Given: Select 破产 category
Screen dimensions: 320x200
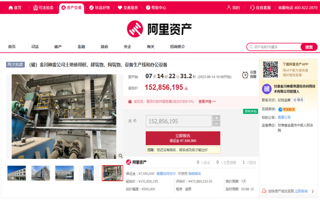Looking at the screenshot, I should (x=58, y=46).
